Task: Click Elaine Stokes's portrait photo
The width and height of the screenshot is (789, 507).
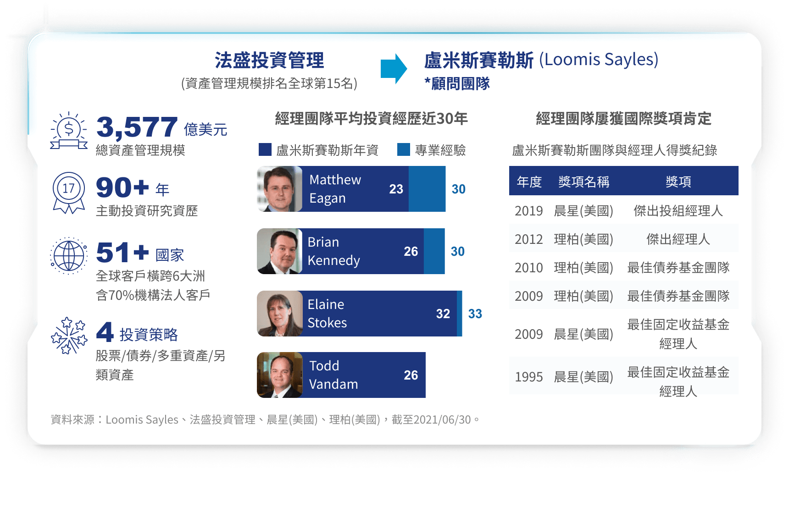Action: pos(279,314)
